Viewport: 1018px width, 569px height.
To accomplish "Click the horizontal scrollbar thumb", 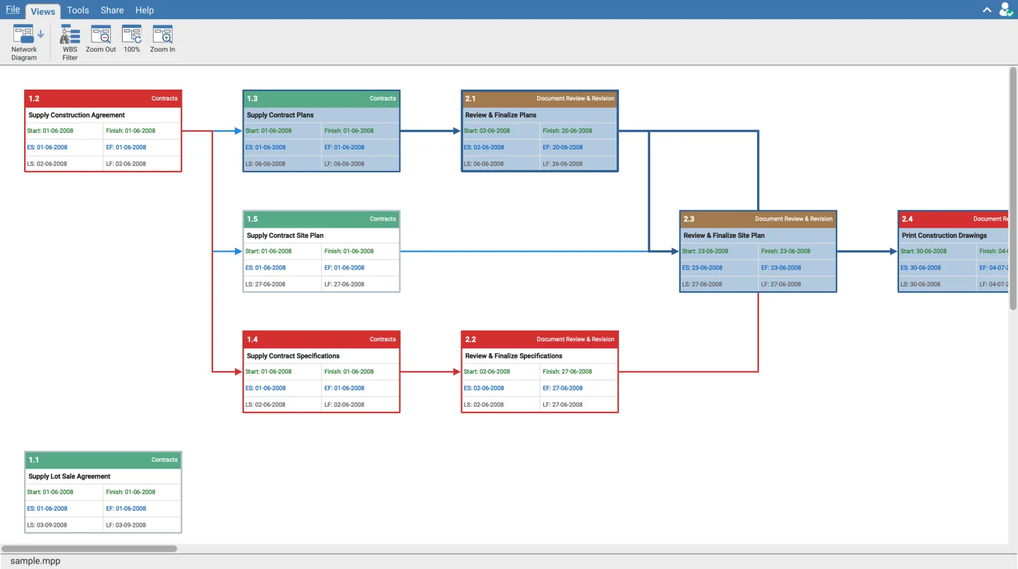I will pos(89,549).
